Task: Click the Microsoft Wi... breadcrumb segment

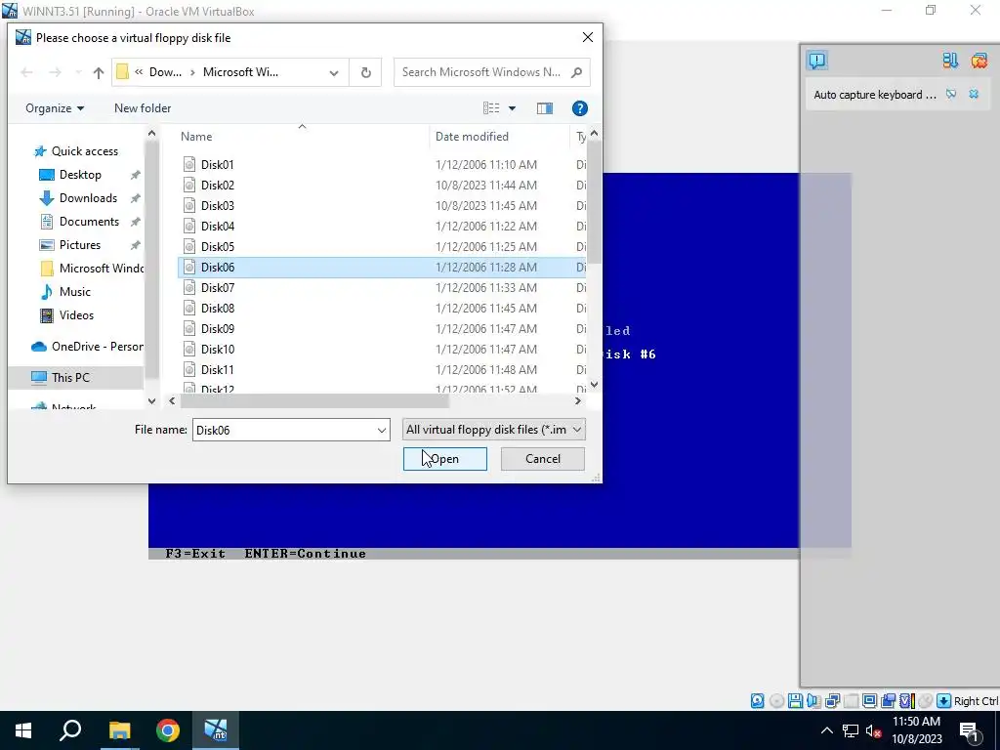Action: click(x=240, y=72)
